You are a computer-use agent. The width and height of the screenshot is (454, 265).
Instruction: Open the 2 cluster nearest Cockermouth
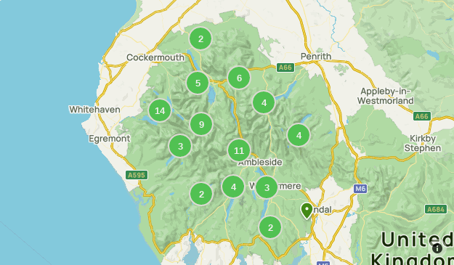(200, 38)
